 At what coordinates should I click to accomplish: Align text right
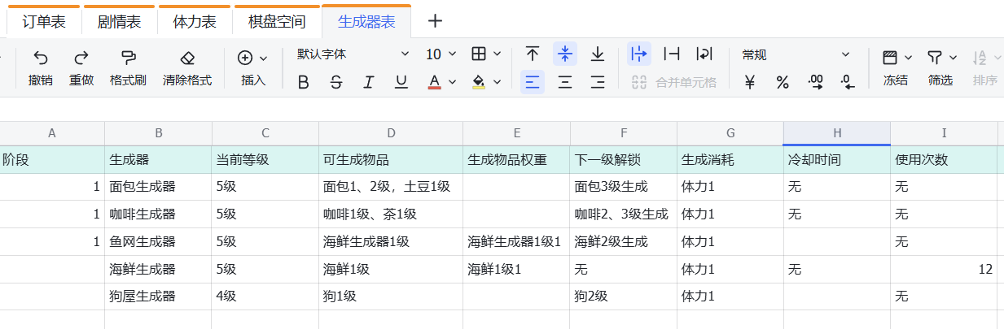pyautogui.click(x=598, y=82)
